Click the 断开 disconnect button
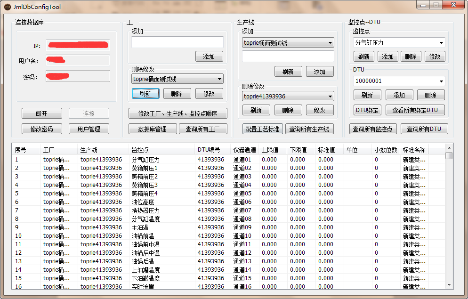 [x=41, y=113]
